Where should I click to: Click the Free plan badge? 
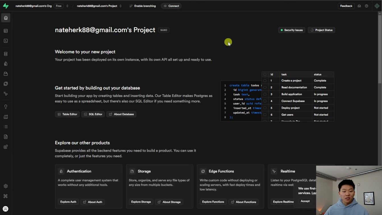[59, 6]
